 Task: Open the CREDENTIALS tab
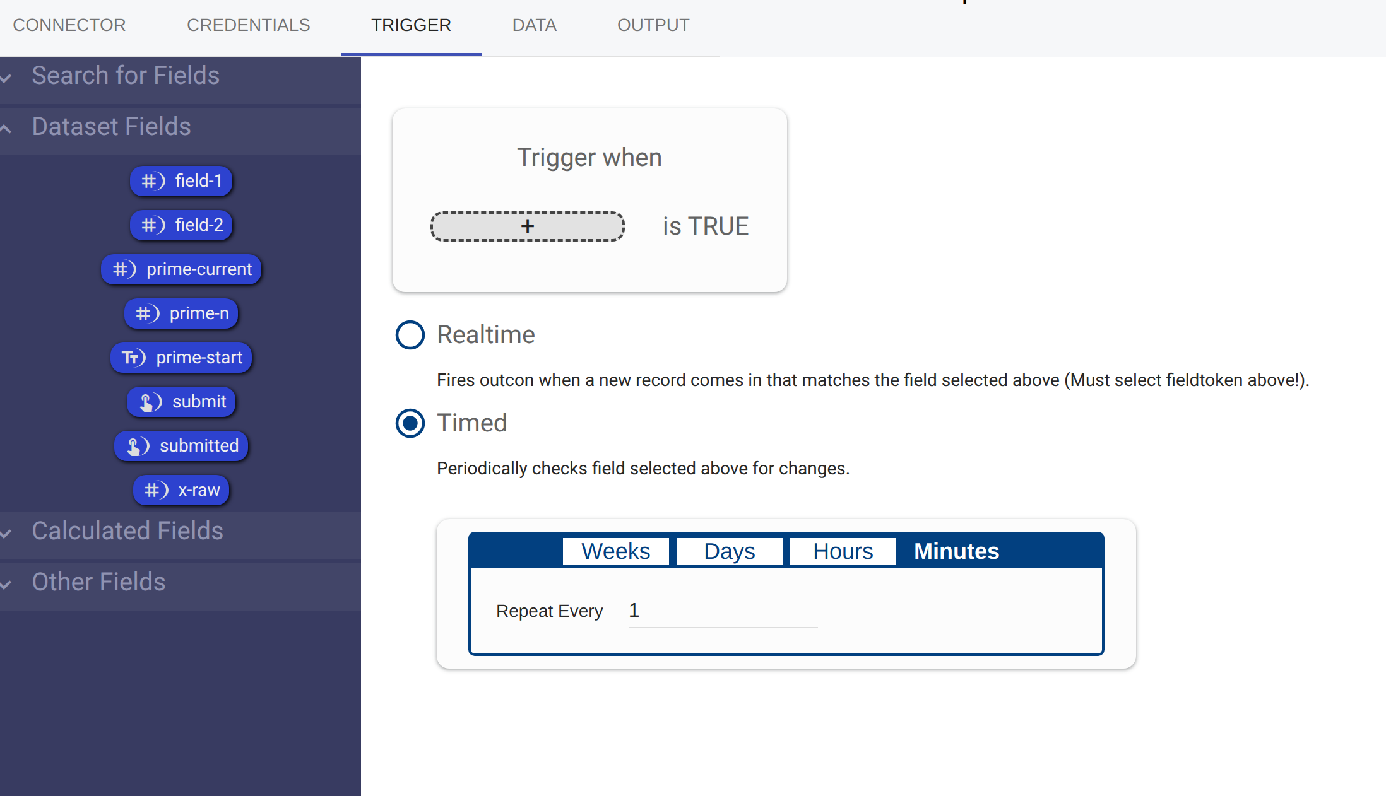coord(249,25)
